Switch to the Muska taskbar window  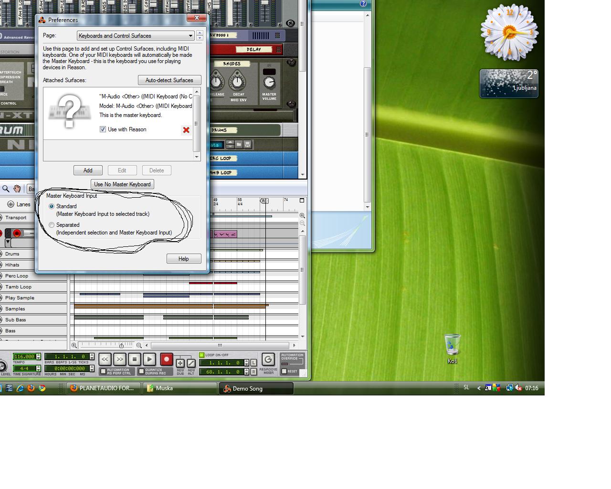pos(180,388)
